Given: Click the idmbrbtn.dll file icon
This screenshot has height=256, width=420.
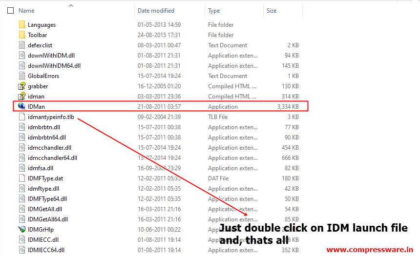Looking at the screenshot, I should (x=22, y=127).
